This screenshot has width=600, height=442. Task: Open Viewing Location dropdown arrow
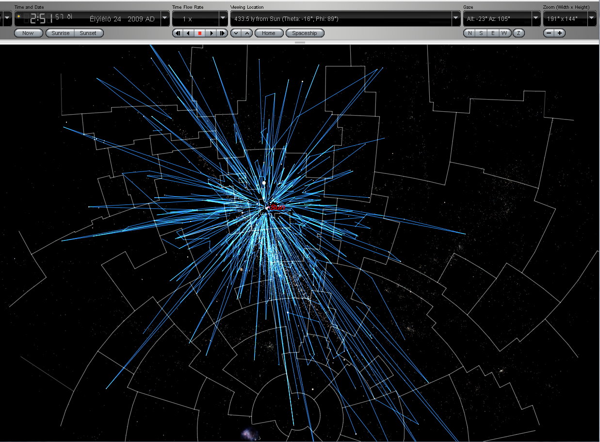click(x=456, y=19)
